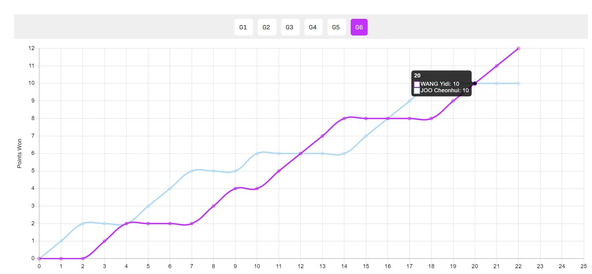Viewport: 592px width, 274px height.
Task: Click the blue data point at rally 10
Action: click(x=257, y=153)
